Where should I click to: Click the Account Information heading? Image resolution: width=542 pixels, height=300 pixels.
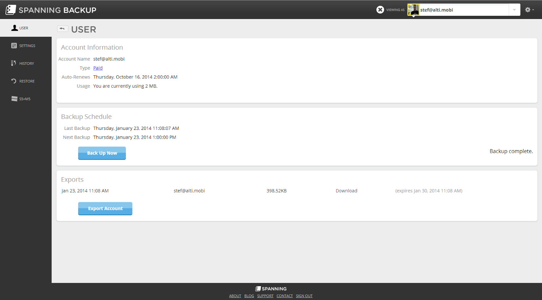pos(92,47)
